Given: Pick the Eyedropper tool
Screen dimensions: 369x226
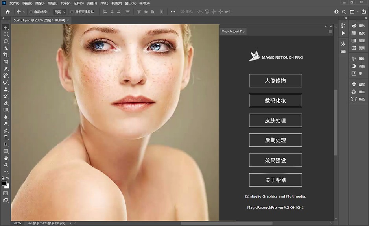Looking at the screenshot, I should pyautogui.click(x=6, y=69).
